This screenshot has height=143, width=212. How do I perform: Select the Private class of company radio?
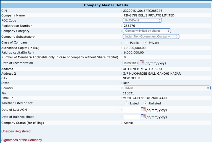click(x=145, y=43)
